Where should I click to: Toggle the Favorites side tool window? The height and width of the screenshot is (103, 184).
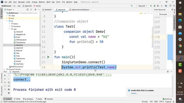tap(1, 91)
